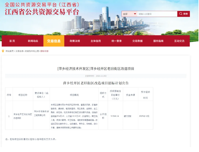Go to the 首页 nav tab
Screen dimensions: 199x152
[12, 41]
